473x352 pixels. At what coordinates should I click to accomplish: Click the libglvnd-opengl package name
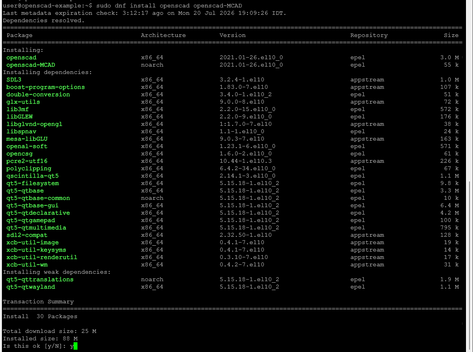34,124
